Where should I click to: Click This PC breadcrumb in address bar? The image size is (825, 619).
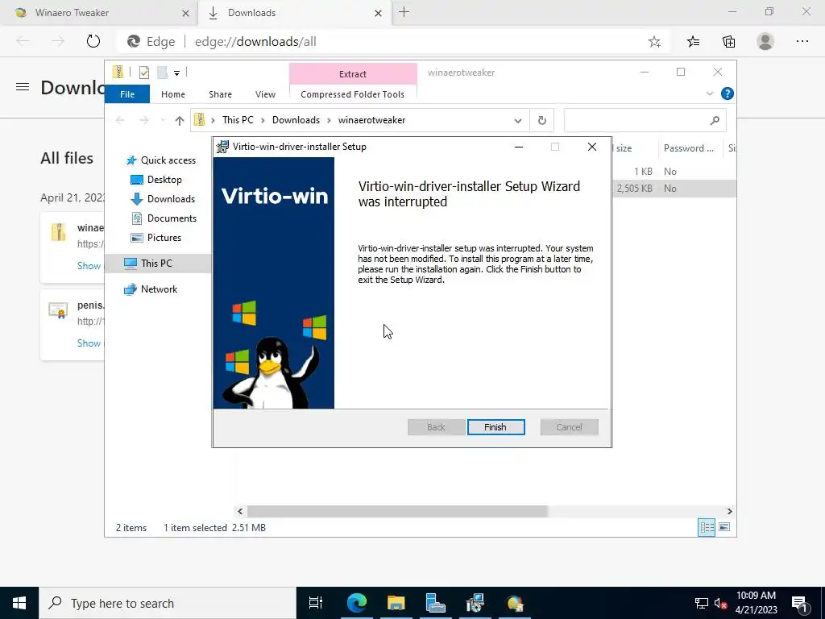238,120
